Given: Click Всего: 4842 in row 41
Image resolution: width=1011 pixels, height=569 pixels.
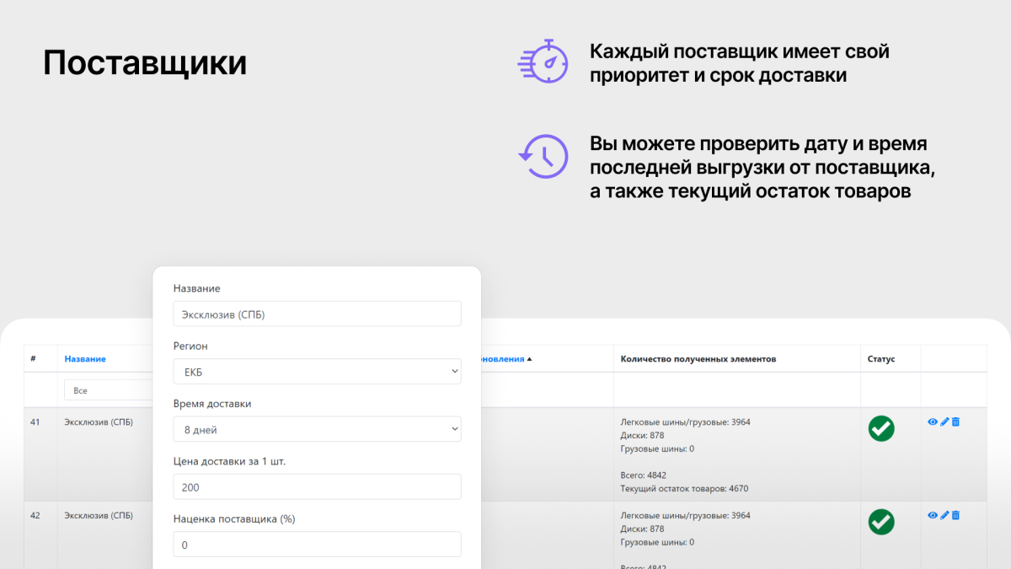Looking at the screenshot, I should click(x=643, y=475).
